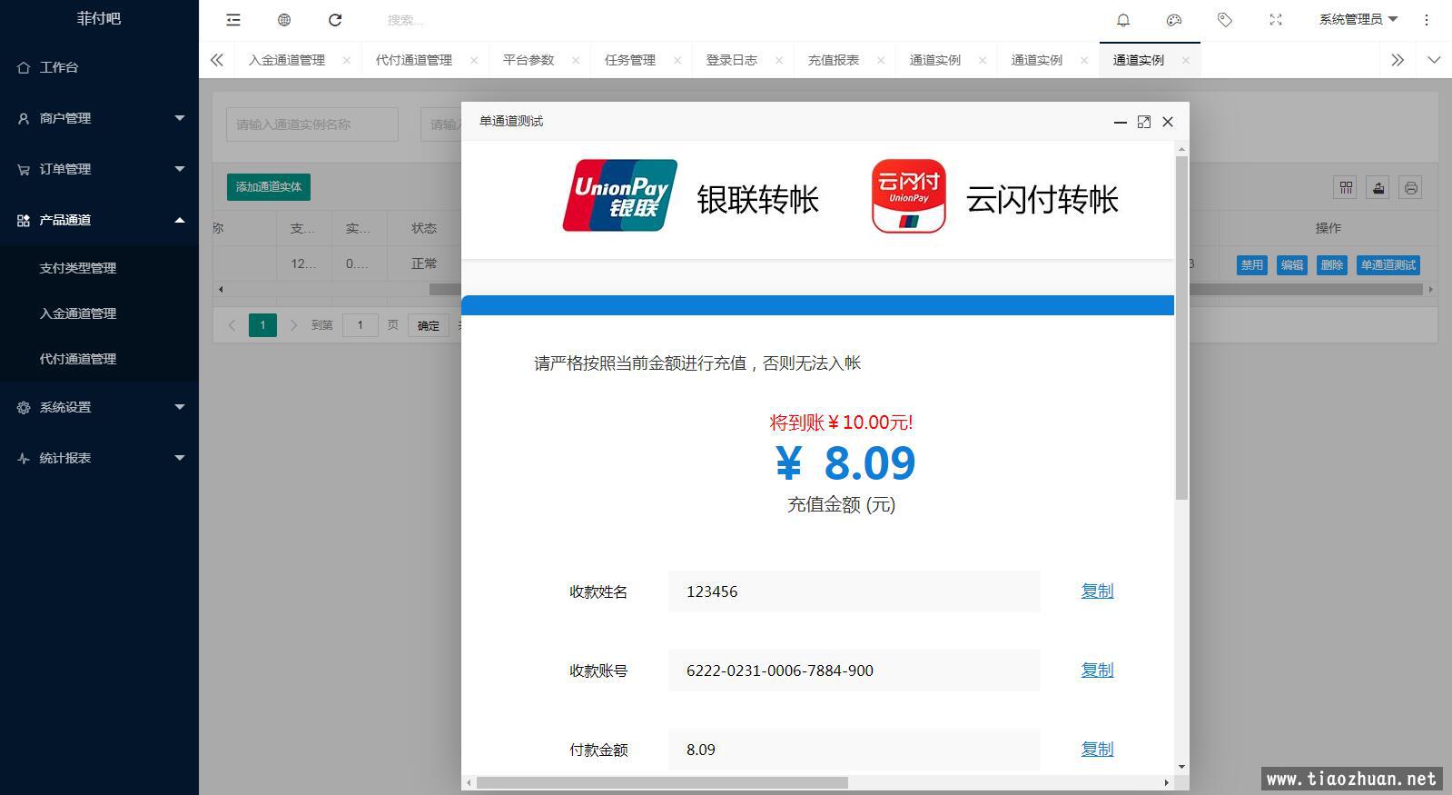Close the 单通道测试 dialog
Viewport: 1452px width, 795px height.
1168,122
